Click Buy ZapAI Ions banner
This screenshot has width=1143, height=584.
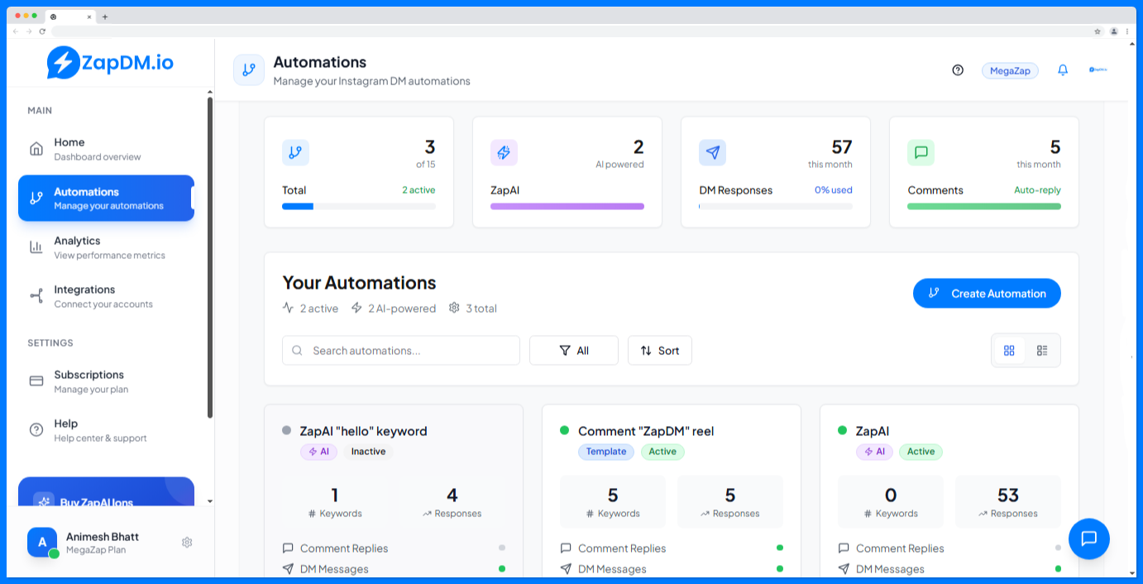click(106, 491)
